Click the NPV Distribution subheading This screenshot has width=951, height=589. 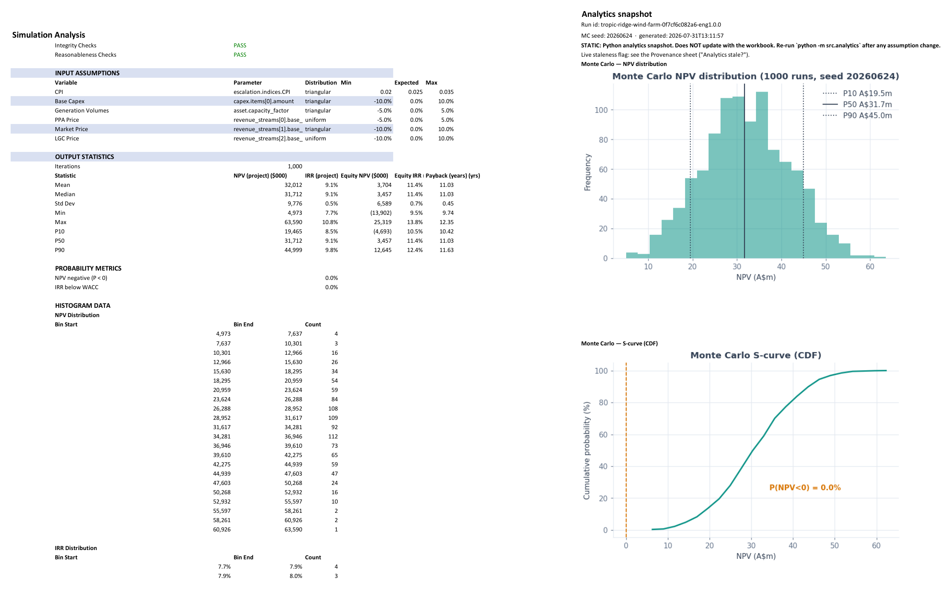click(77, 315)
